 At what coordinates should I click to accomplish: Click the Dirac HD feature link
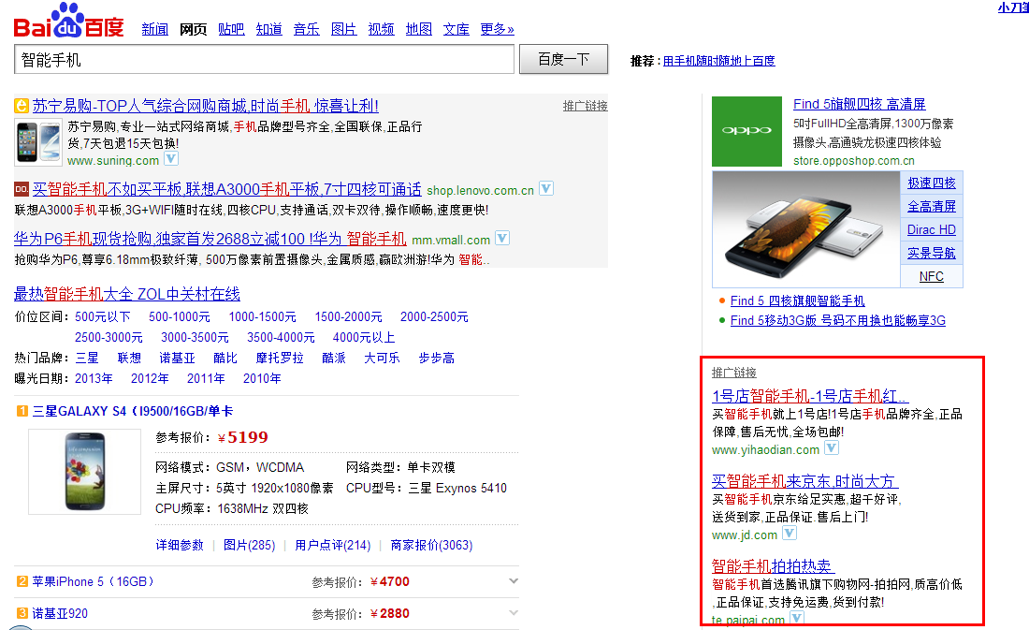click(x=931, y=230)
